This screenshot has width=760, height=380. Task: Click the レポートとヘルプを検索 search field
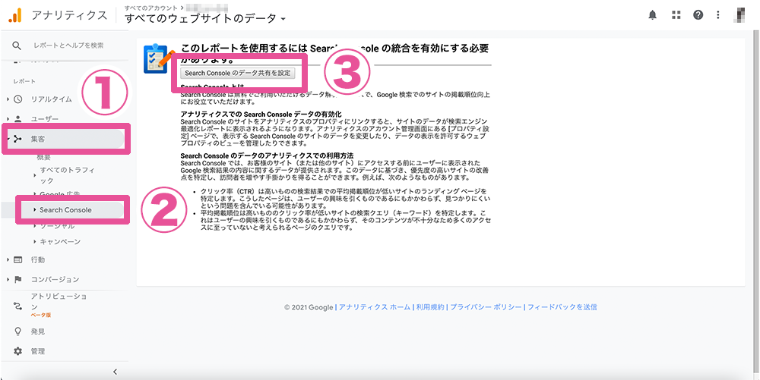pyautogui.click(x=68, y=46)
